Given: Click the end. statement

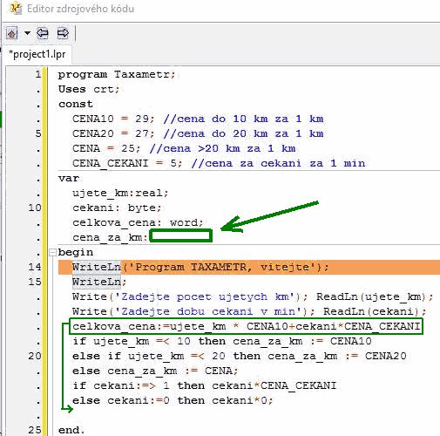Looking at the screenshot, I should [71, 430].
